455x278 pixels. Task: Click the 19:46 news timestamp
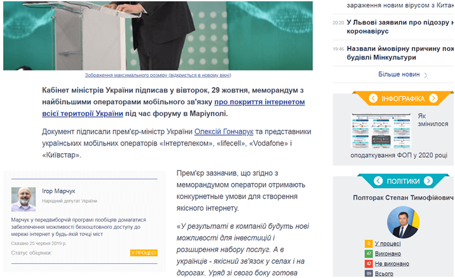[338, 49]
